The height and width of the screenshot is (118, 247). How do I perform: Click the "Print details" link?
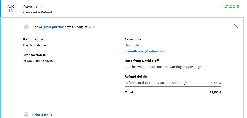(42, 115)
